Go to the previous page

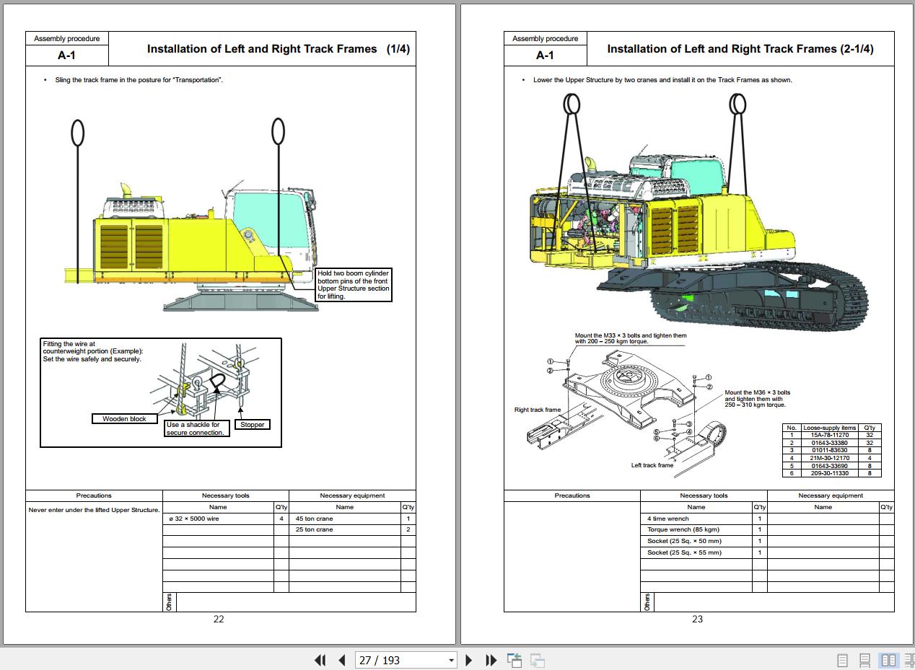[x=342, y=660]
